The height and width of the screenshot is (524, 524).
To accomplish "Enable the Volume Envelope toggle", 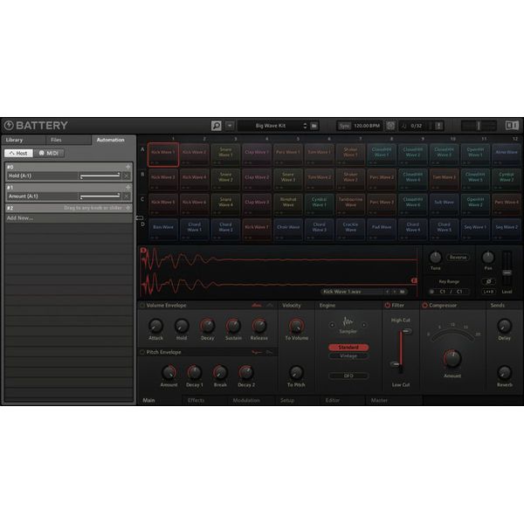I will pos(142,305).
